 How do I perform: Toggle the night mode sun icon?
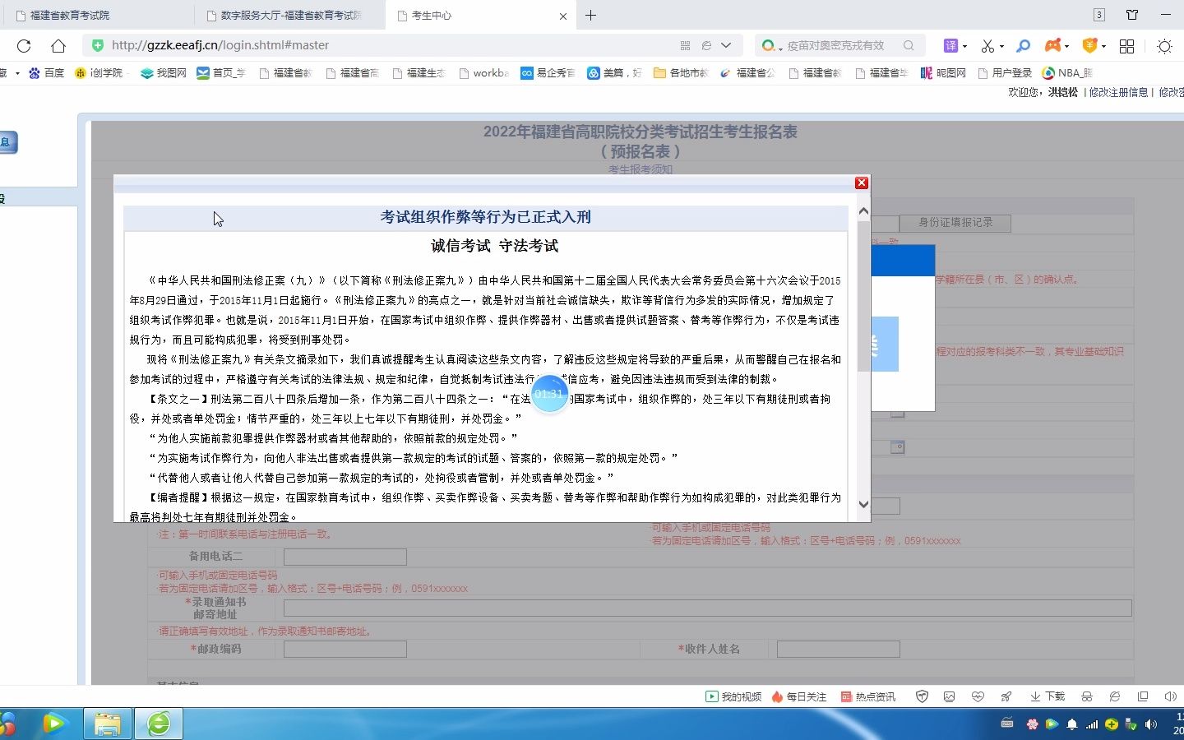tap(1164, 46)
